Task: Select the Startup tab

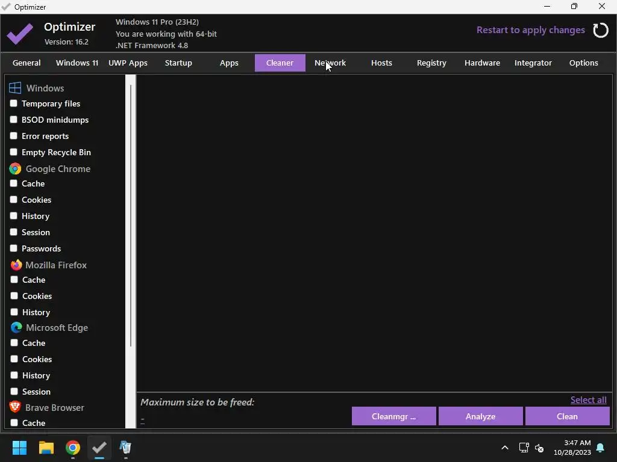Action: click(178, 63)
